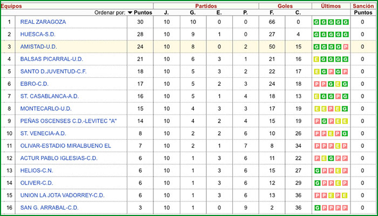Image resolution: width=378 pixels, height=216 pixels.
Task: Click the sort arrow beside Ordenar por
Action: (x=130, y=12)
